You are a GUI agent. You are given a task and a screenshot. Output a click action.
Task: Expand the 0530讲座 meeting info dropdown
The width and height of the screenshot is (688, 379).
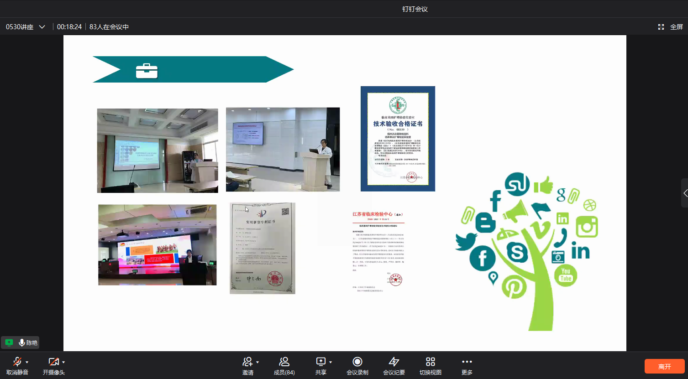pyautogui.click(x=42, y=27)
